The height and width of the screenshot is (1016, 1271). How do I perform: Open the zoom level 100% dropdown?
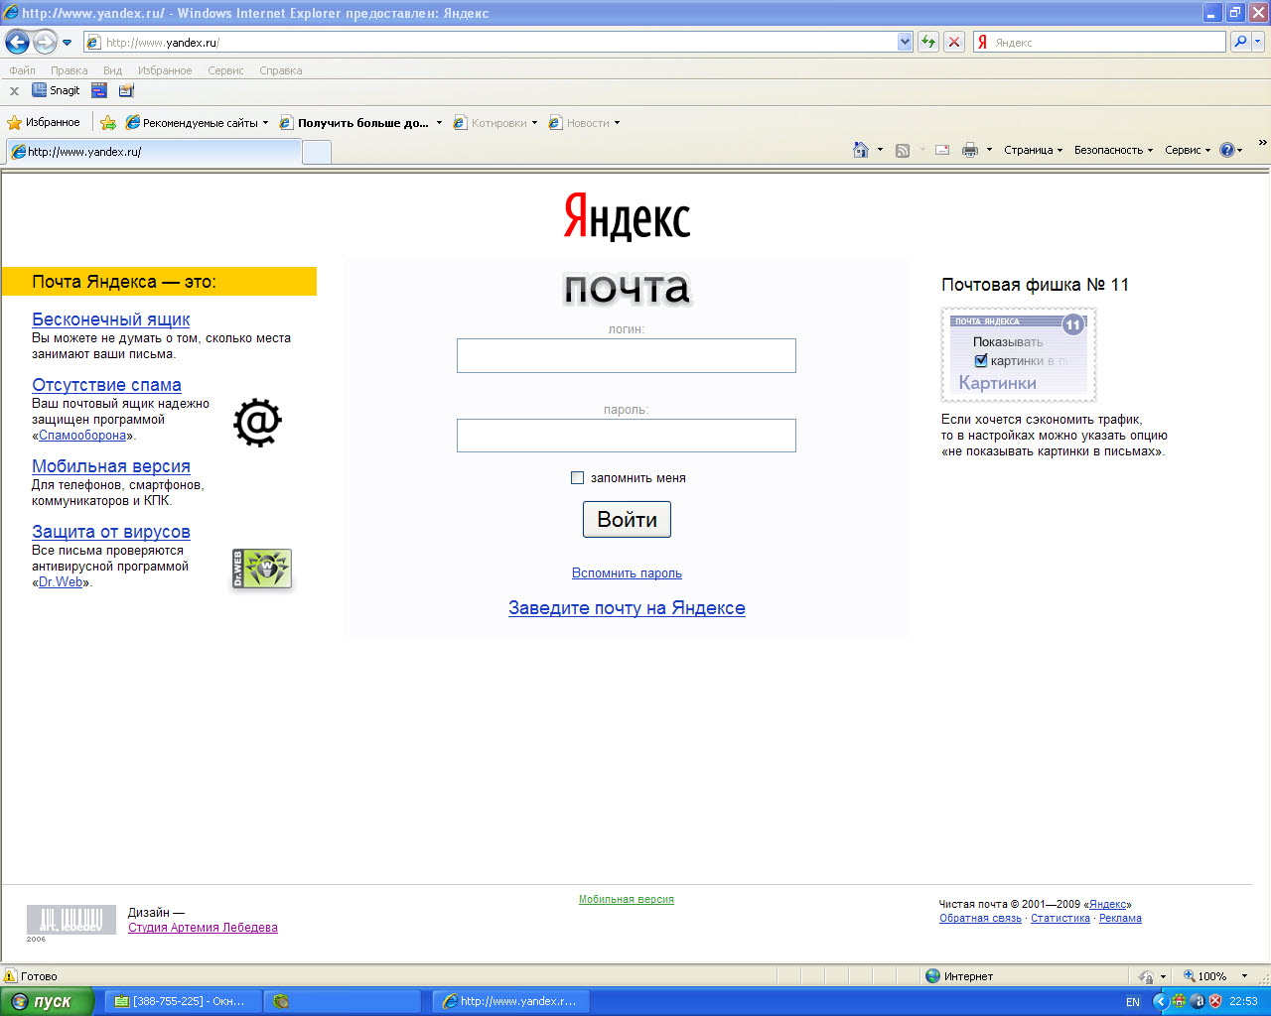coord(1244,976)
